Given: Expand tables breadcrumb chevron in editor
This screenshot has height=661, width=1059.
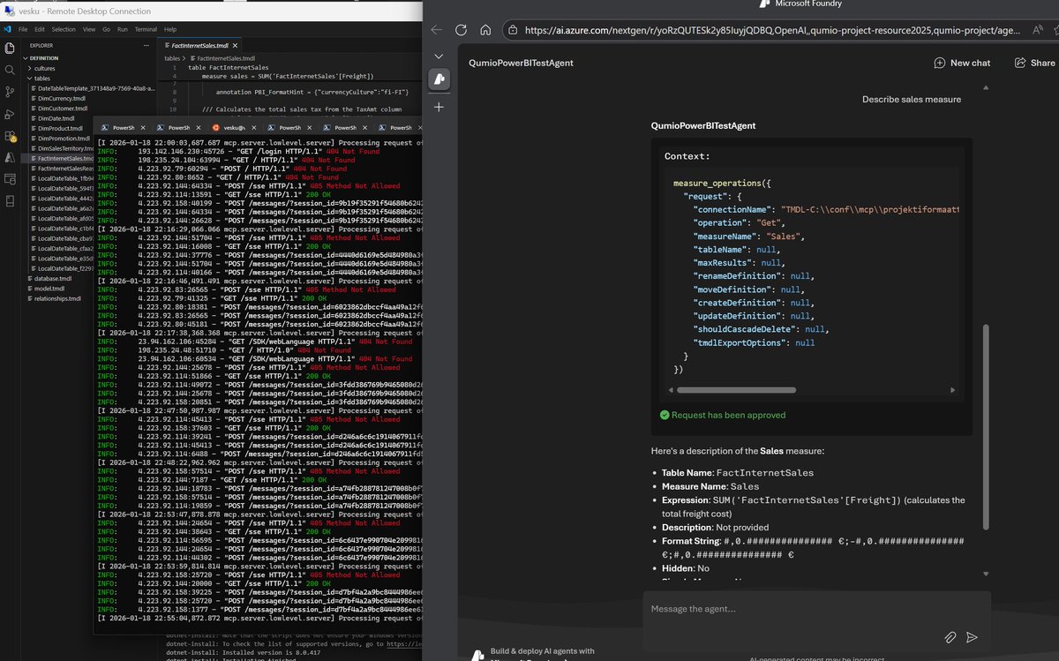Looking at the screenshot, I should [184, 57].
